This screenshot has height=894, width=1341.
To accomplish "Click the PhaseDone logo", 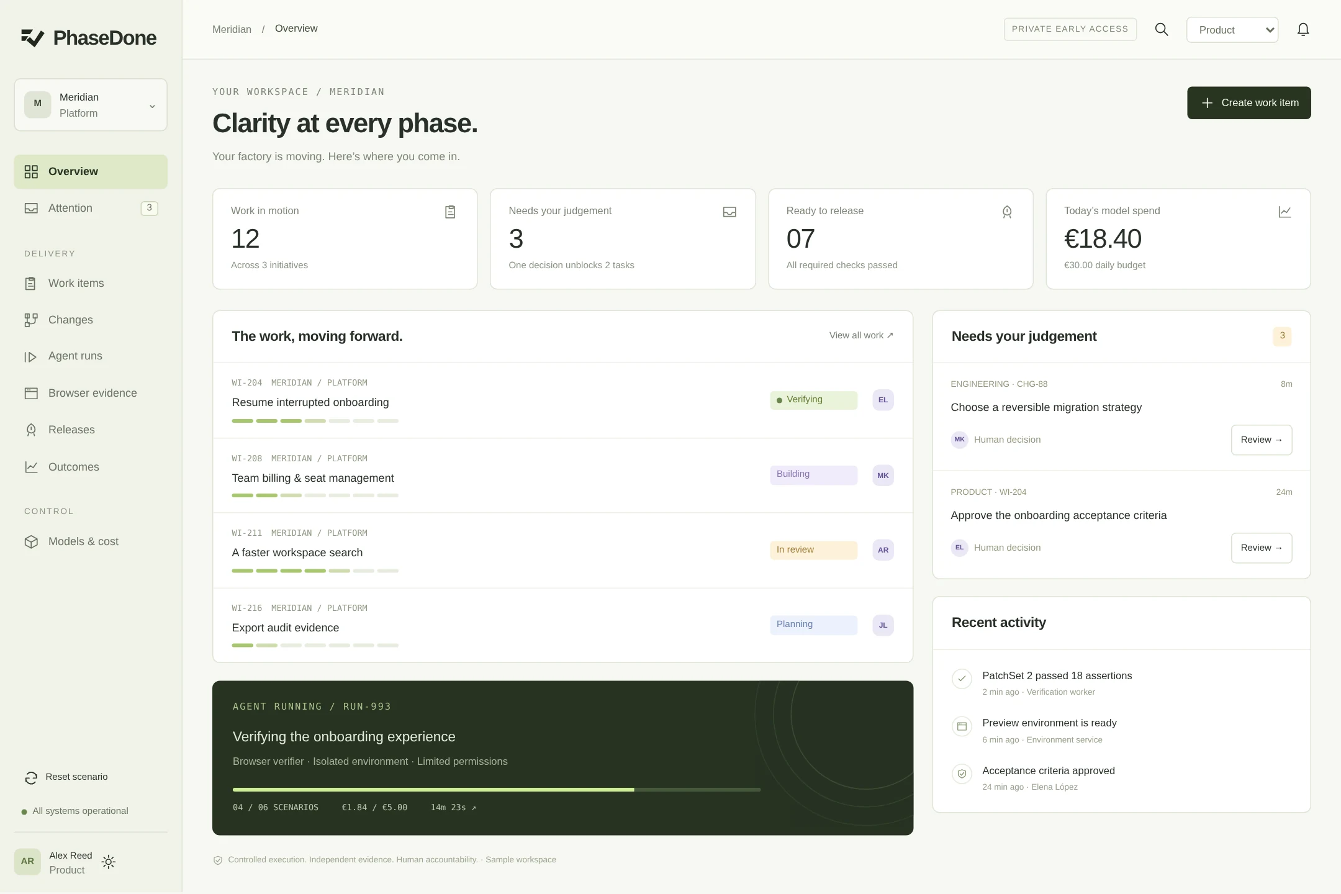I will pos(88,38).
